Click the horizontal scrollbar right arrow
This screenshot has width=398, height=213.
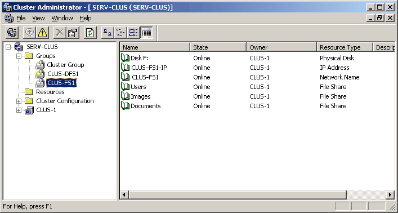tap(391, 195)
